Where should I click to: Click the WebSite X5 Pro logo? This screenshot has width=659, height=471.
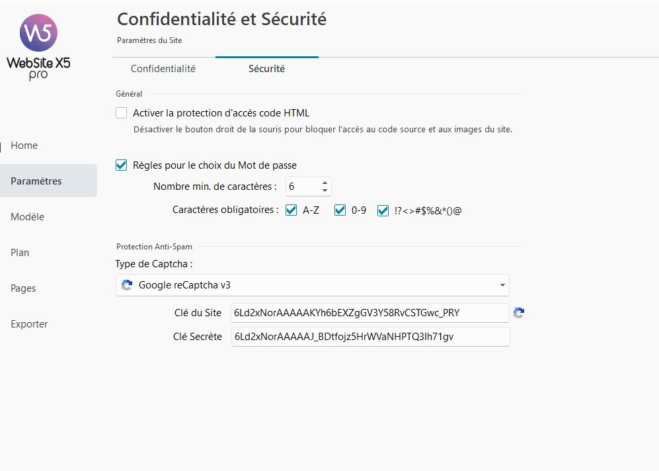38,46
